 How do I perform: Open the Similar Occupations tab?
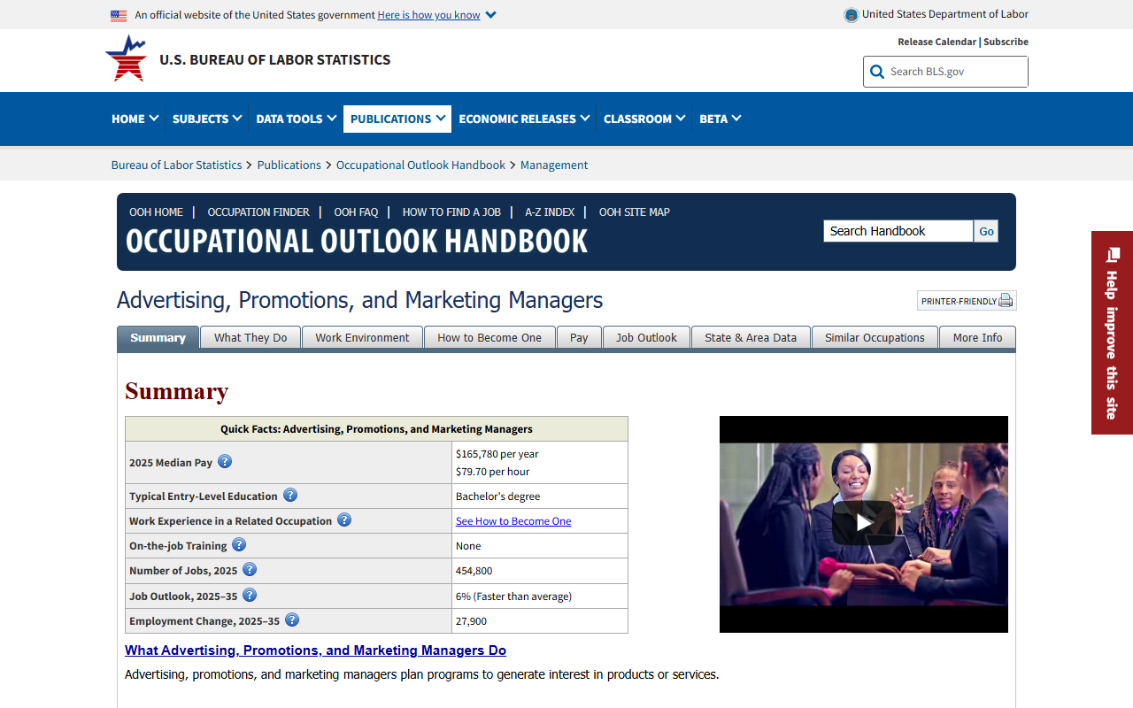(875, 338)
